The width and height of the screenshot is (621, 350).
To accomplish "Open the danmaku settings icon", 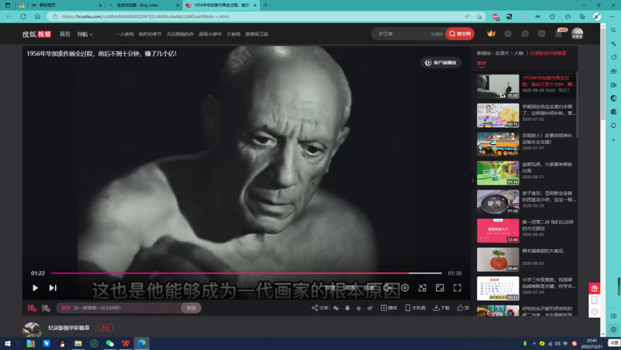I will click(x=46, y=308).
